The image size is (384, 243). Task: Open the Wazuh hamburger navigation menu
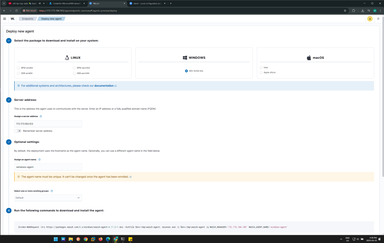[4, 19]
